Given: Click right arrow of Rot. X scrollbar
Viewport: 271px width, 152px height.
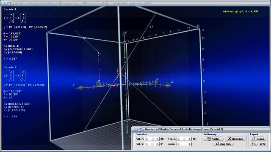Looking at the screenshot, I should [158, 139].
